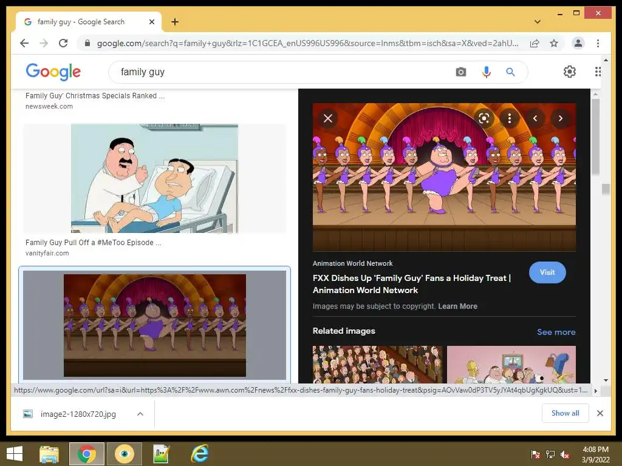Bookmark this page with the star icon
Viewport: 622px width, 466px height.
click(x=554, y=43)
